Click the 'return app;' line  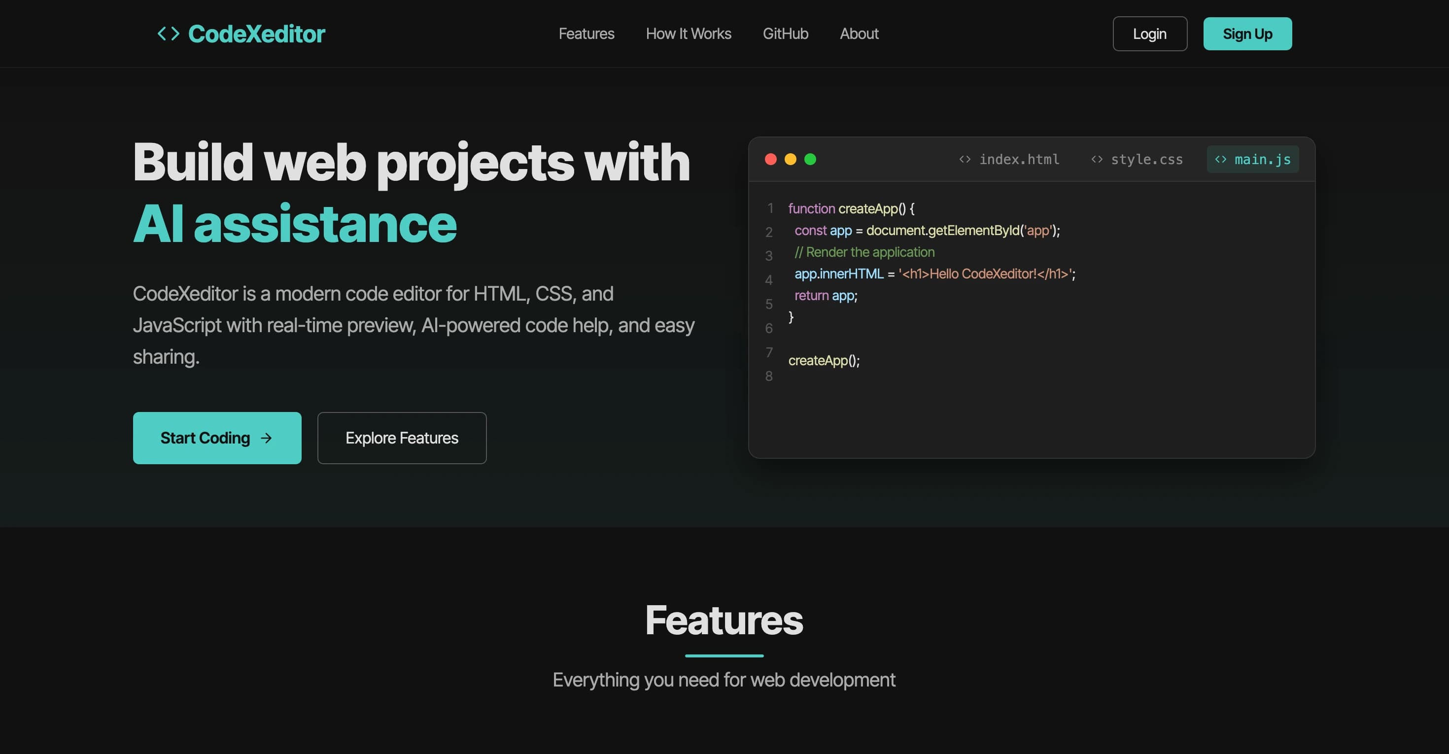click(826, 296)
